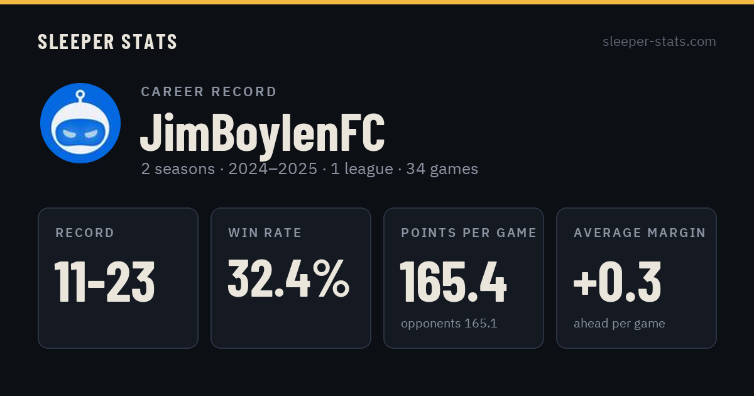Click the 11-23 record value
754x396 pixels.
(104, 282)
